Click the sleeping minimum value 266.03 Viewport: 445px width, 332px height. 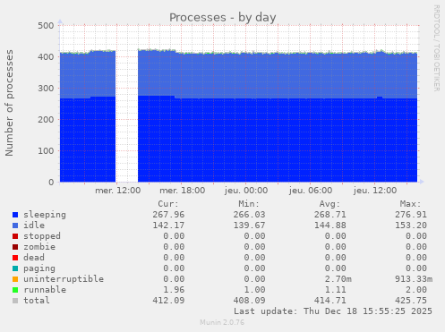pyautogui.click(x=249, y=215)
